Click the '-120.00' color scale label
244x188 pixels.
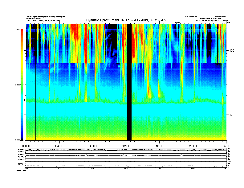pos(17,29)
